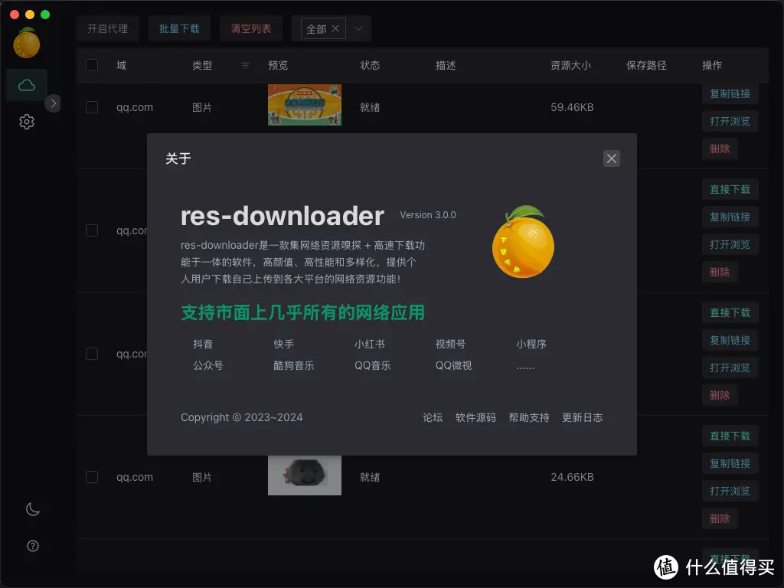Click the 小红书 platform label
784x588 pixels.
coord(370,344)
